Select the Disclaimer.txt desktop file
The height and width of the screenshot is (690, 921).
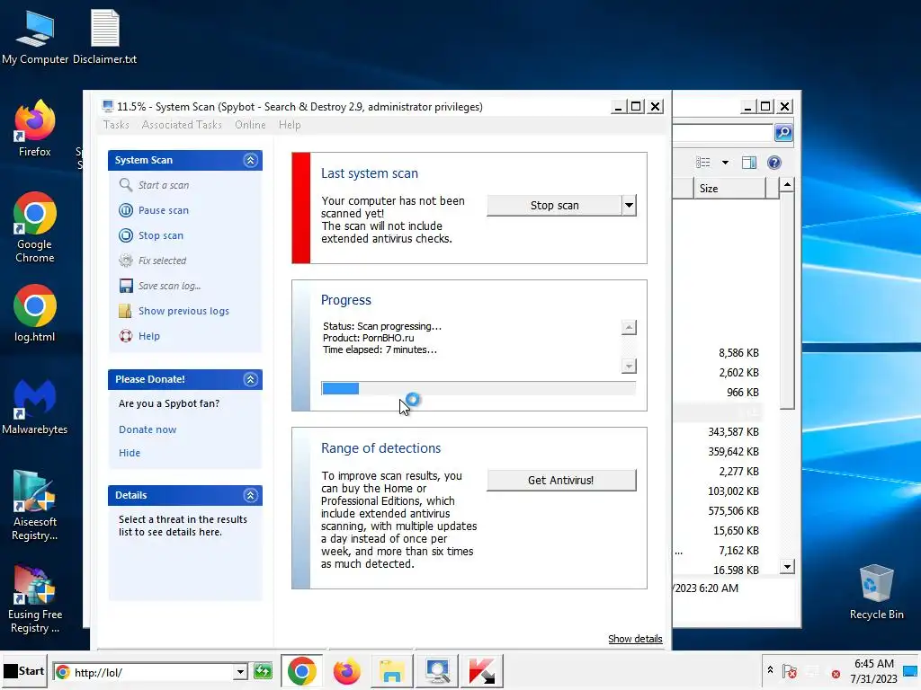pos(104,36)
